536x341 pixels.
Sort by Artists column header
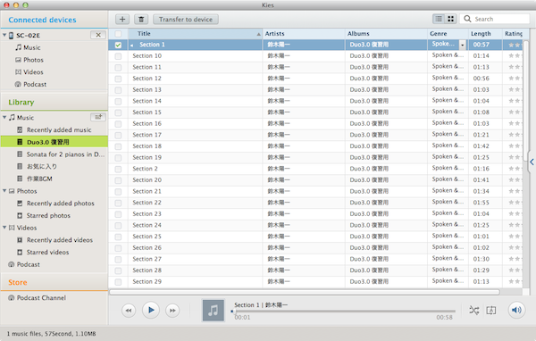[x=304, y=34]
